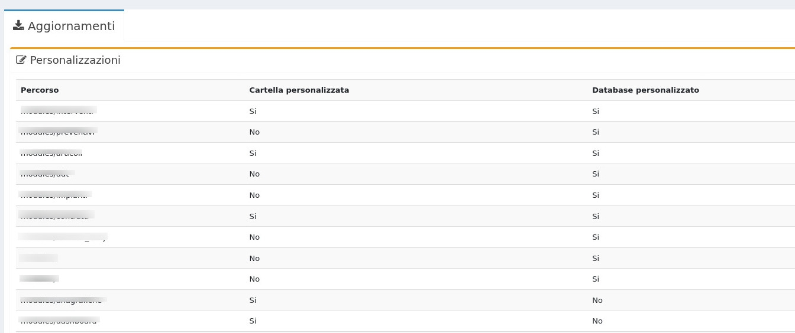
Task: Select the modules/articoli path cell
Action: pos(51,154)
